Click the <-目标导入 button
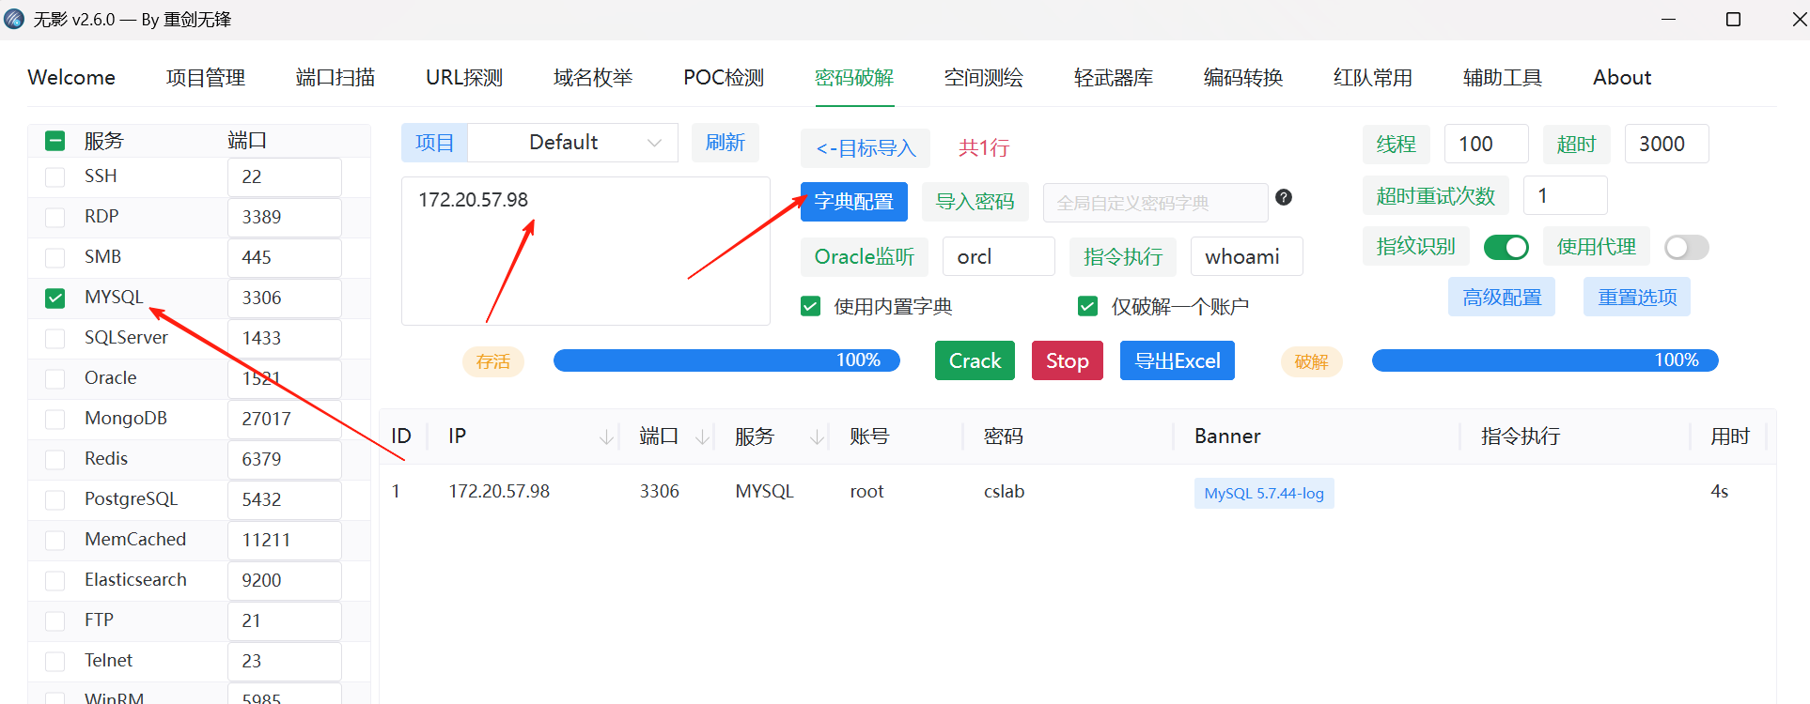Screen dimensions: 1810x704 point(866,148)
